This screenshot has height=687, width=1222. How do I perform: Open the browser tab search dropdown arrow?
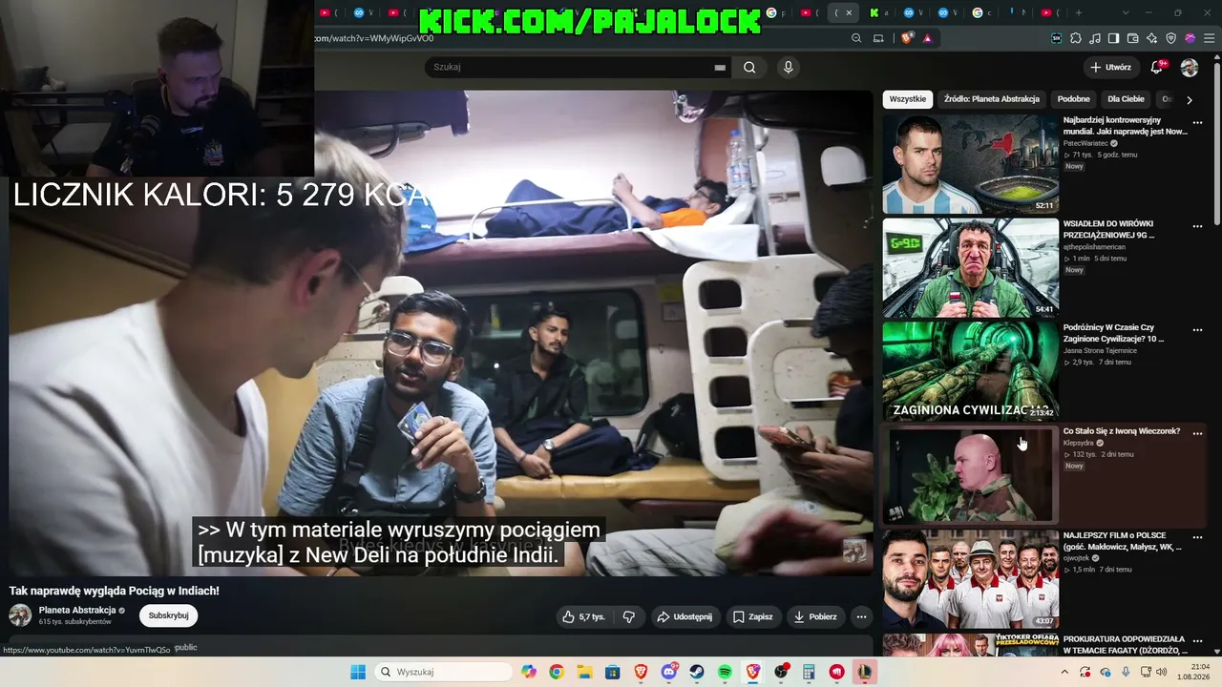coord(1126,12)
